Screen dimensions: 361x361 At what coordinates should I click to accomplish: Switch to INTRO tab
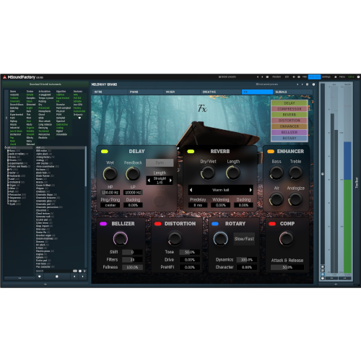pos(110,92)
